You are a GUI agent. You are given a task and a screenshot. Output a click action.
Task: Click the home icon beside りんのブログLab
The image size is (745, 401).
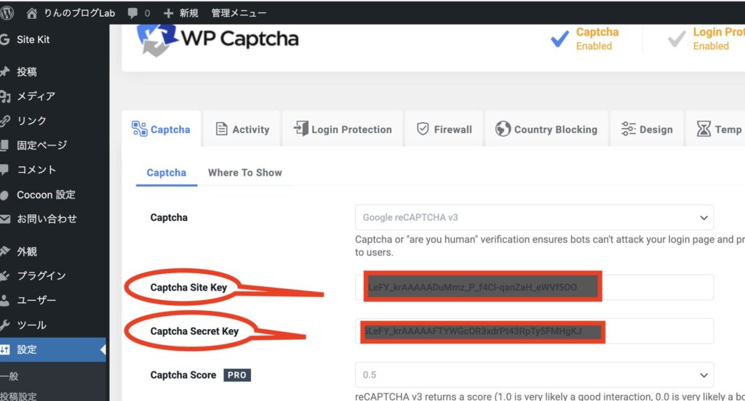pyautogui.click(x=31, y=12)
